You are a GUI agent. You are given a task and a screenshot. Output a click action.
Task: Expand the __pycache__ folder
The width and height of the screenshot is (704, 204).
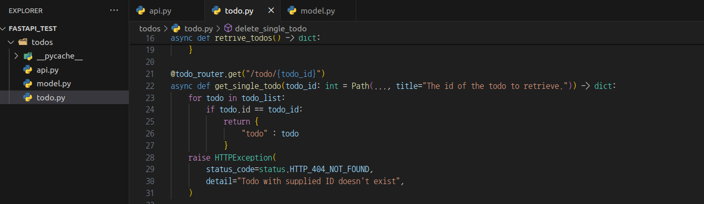pyautogui.click(x=16, y=56)
